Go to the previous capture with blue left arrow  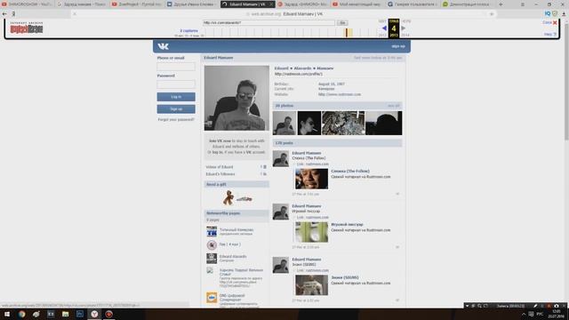[x=384, y=28]
